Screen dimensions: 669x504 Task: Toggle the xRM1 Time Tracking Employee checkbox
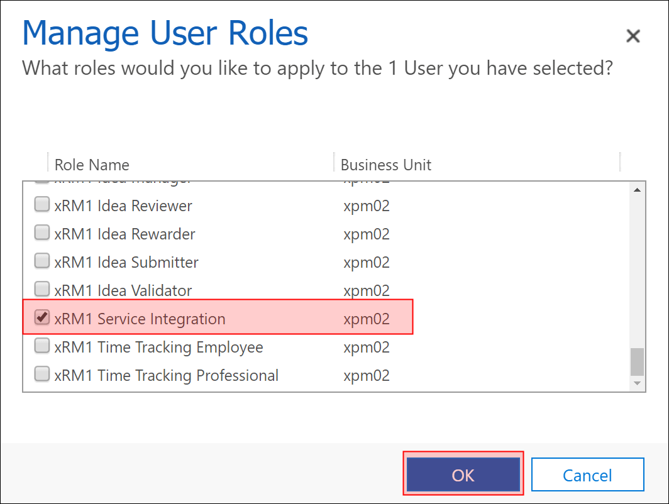click(42, 346)
